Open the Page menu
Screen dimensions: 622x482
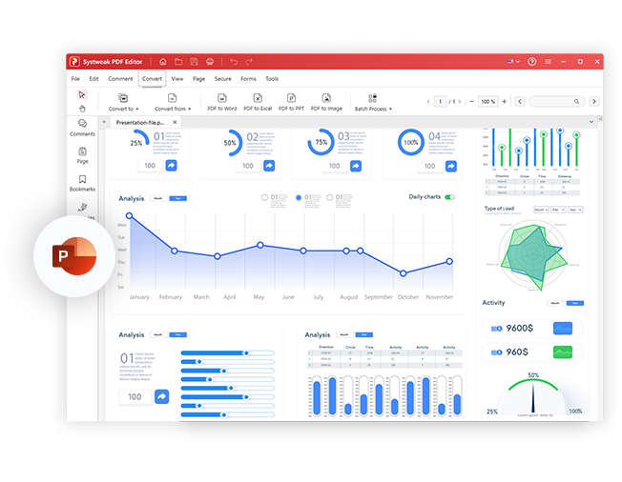click(198, 79)
